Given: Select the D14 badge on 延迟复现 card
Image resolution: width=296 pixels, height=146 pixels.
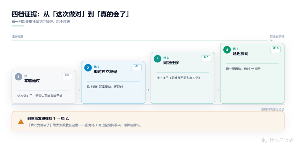Looking at the screenshot, I should [x=276, y=49].
